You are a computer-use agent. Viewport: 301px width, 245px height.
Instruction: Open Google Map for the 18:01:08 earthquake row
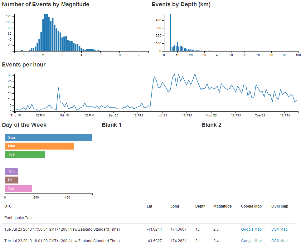pos(251,241)
